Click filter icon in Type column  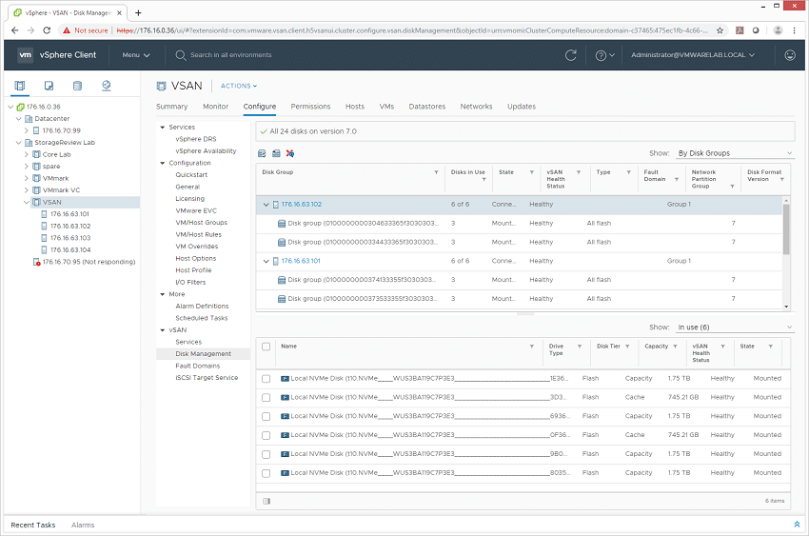pos(628,172)
